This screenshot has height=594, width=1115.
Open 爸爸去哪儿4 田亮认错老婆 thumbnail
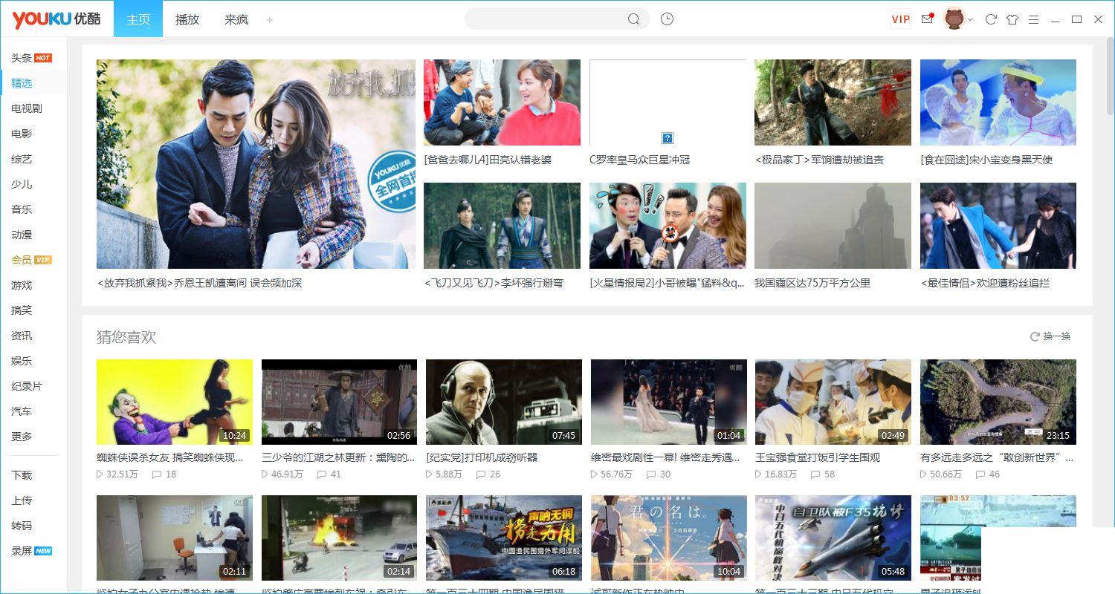(x=502, y=102)
